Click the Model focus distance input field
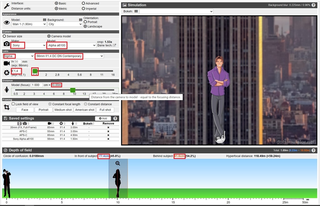Viewport: 320px width, 206px height. click(36, 85)
